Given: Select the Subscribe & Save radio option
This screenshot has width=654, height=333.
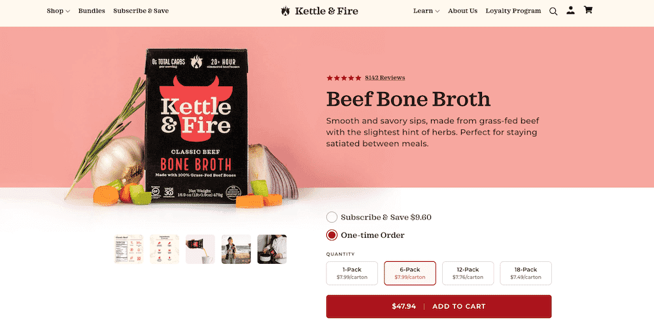Looking at the screenshot, I should tap(332, 217).
